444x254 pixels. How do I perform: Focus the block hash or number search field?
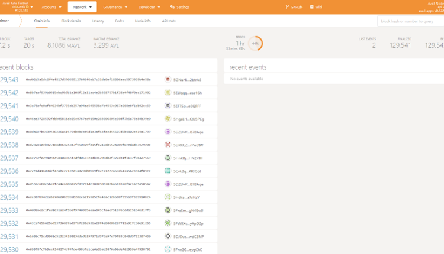pos(410,21)
